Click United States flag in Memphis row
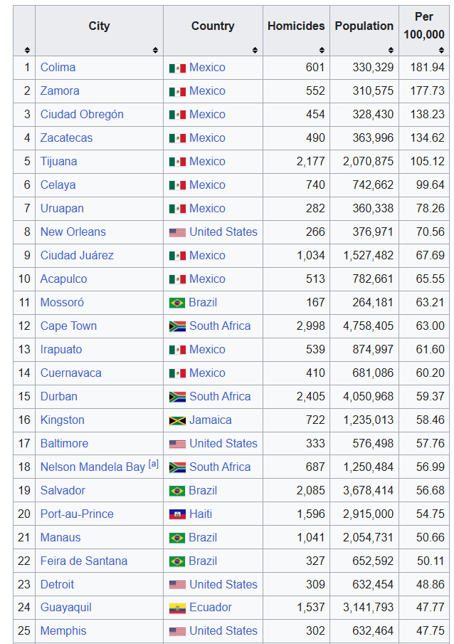Viewport: 454px width, 644px height. click(177, 631)
